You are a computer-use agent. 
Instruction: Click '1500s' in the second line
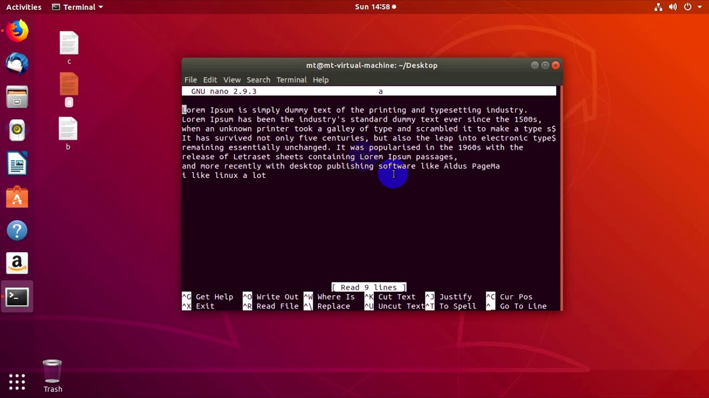526,119
